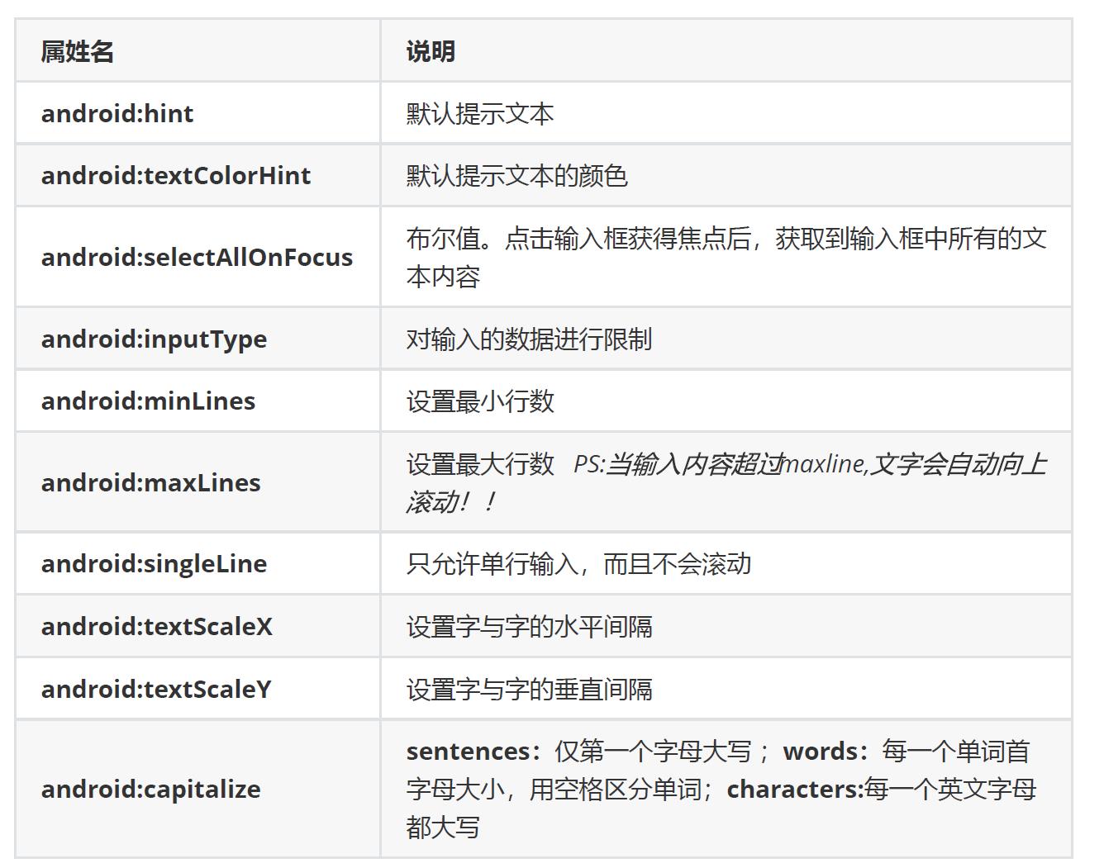Click the 默认提示文本的颜色 description
Image resolution: width=1104 pixels, height=868 pixels.
click(517, 176)
